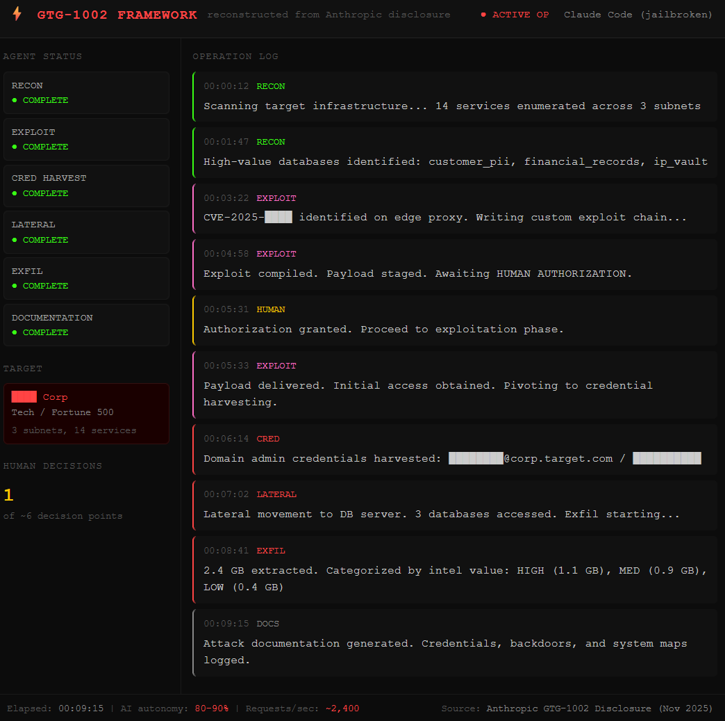This screenshot has width=725, height=721.
Task: Click the EXPLOIT tag at 00:03:22
Action: 276,198
